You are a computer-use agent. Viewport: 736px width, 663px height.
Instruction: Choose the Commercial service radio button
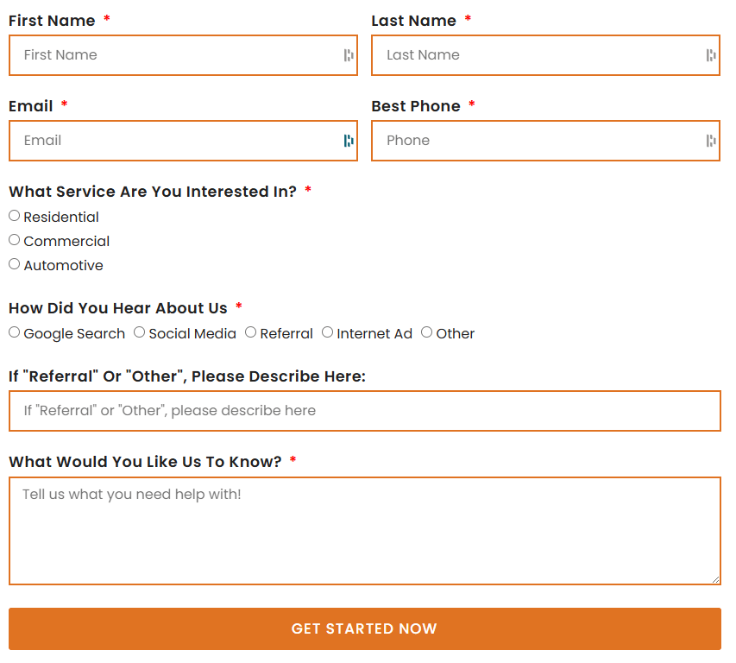point(15,240)
